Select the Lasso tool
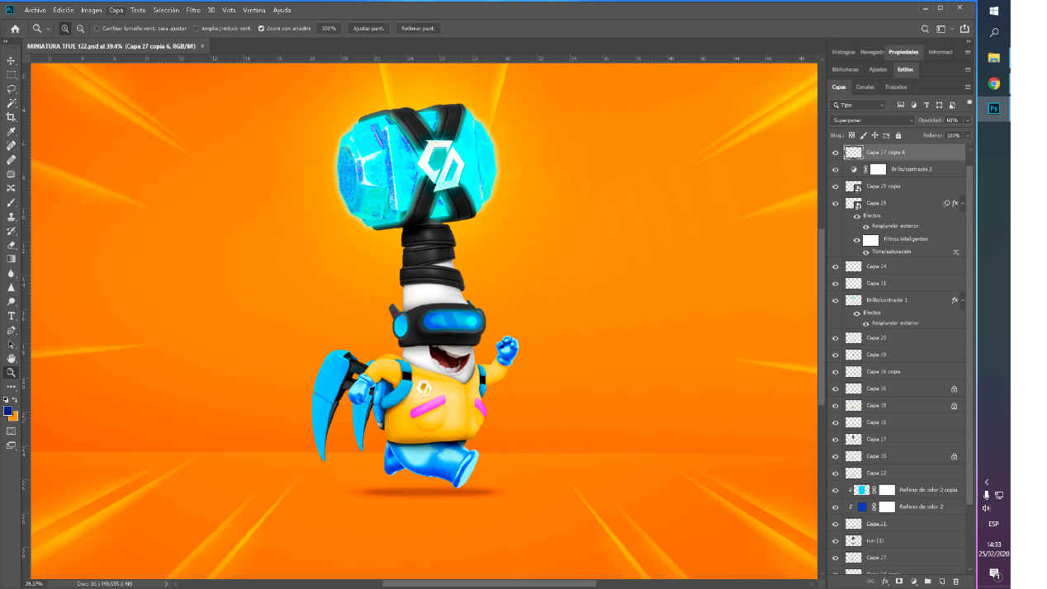The height and width of the screenshot is (589, 1047). coord(12,89)
